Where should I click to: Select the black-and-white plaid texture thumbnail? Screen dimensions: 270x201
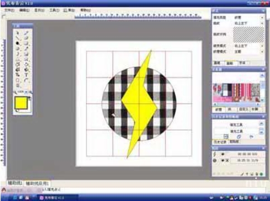[x=227, y=90]
